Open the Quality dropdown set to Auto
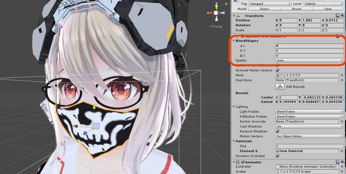Screen dimensions: 346x174 point(310,60)
